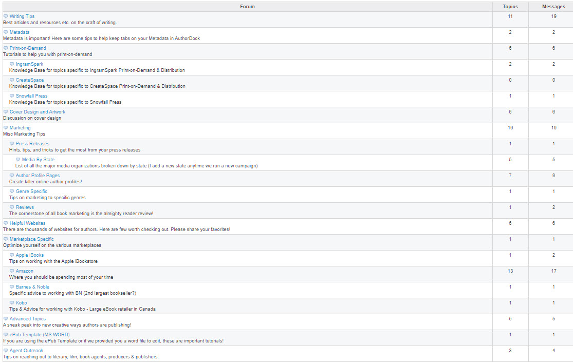Image resolution: width=573 pixels, height=364 pixels.
Task: Click the Forum column header
Action: point(247,7)
